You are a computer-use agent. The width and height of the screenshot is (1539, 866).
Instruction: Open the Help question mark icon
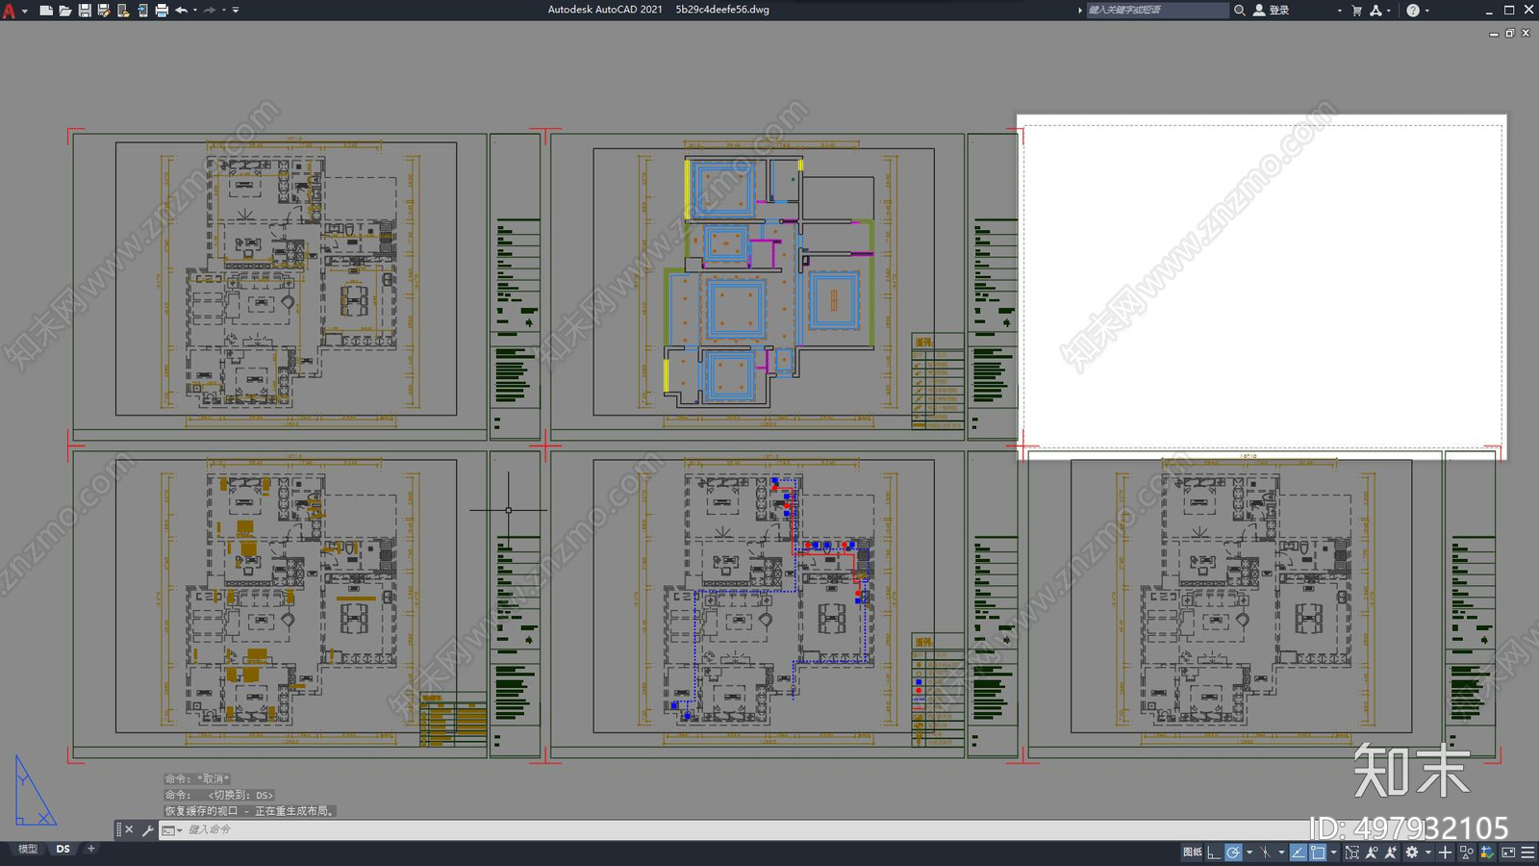pyautogui.click(x=1413, y=11)
